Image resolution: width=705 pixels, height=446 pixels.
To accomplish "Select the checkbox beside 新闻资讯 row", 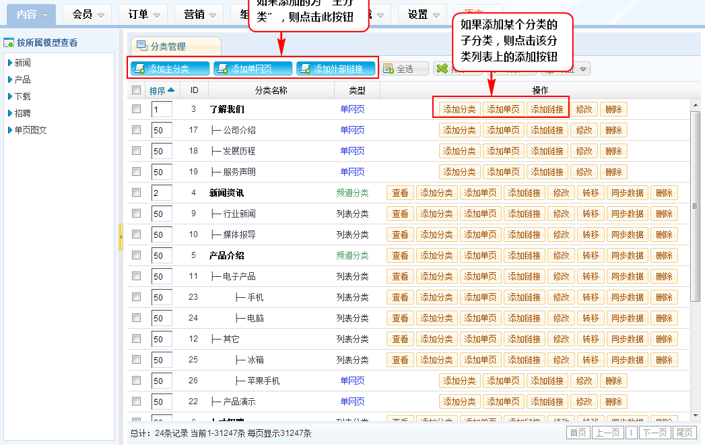I will point(137,193).
